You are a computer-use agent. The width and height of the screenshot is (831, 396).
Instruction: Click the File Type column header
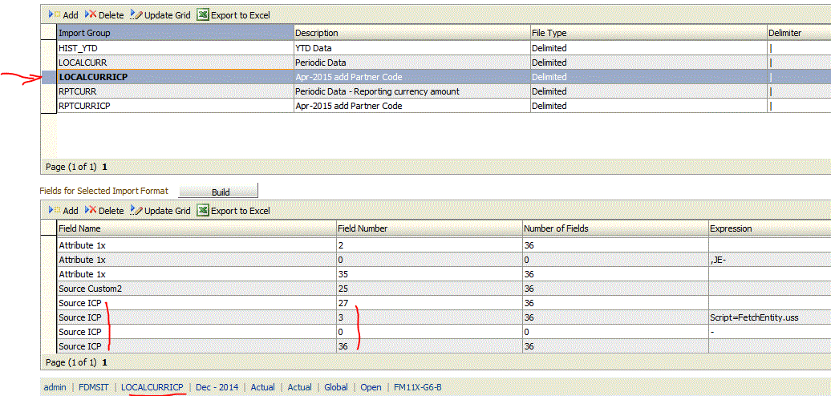coord(649,33)
